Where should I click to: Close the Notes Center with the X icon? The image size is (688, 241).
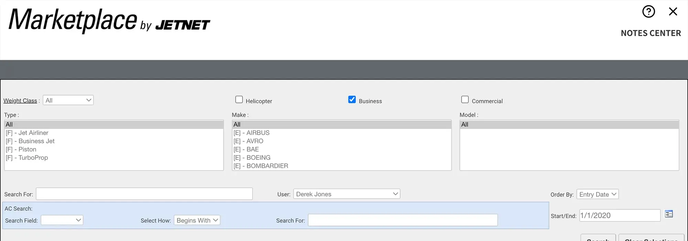coord(673,12)
